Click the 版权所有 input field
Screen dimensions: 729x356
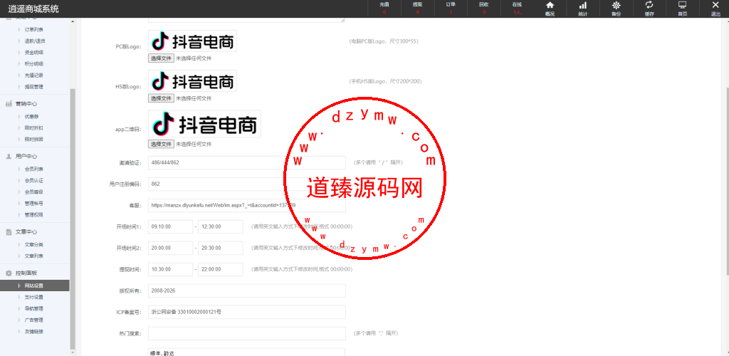[247, 291]
